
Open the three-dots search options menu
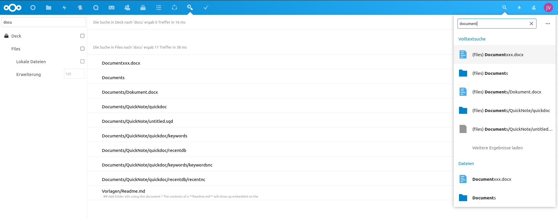548,24
